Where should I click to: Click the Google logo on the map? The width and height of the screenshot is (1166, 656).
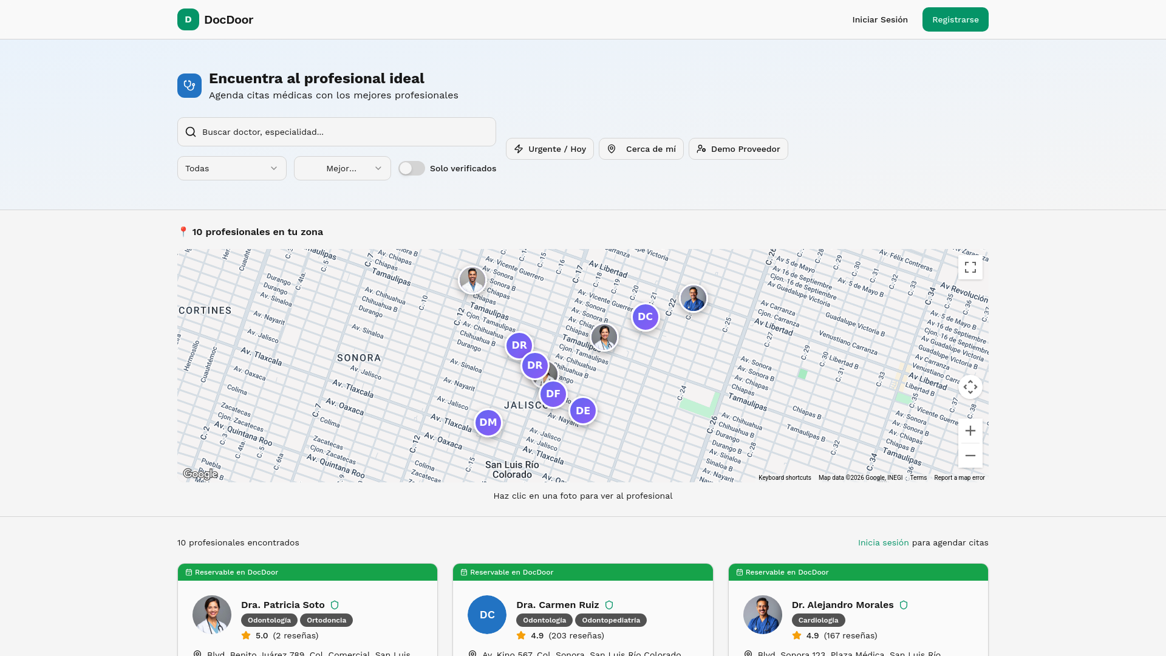point(200,474)
